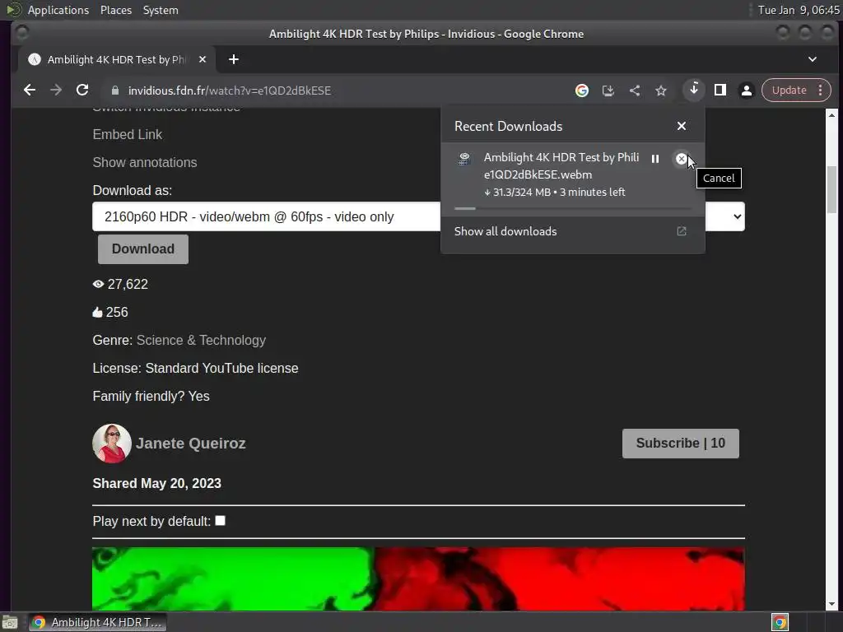This screenshot has width=843, height=632.
Task: Click the Download button
Action: click(x=143, y=249)
